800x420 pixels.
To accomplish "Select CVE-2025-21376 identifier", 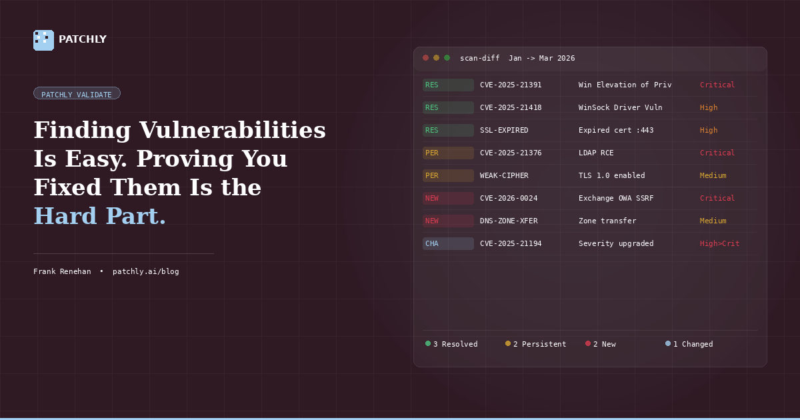I will [x=511, y=153].
